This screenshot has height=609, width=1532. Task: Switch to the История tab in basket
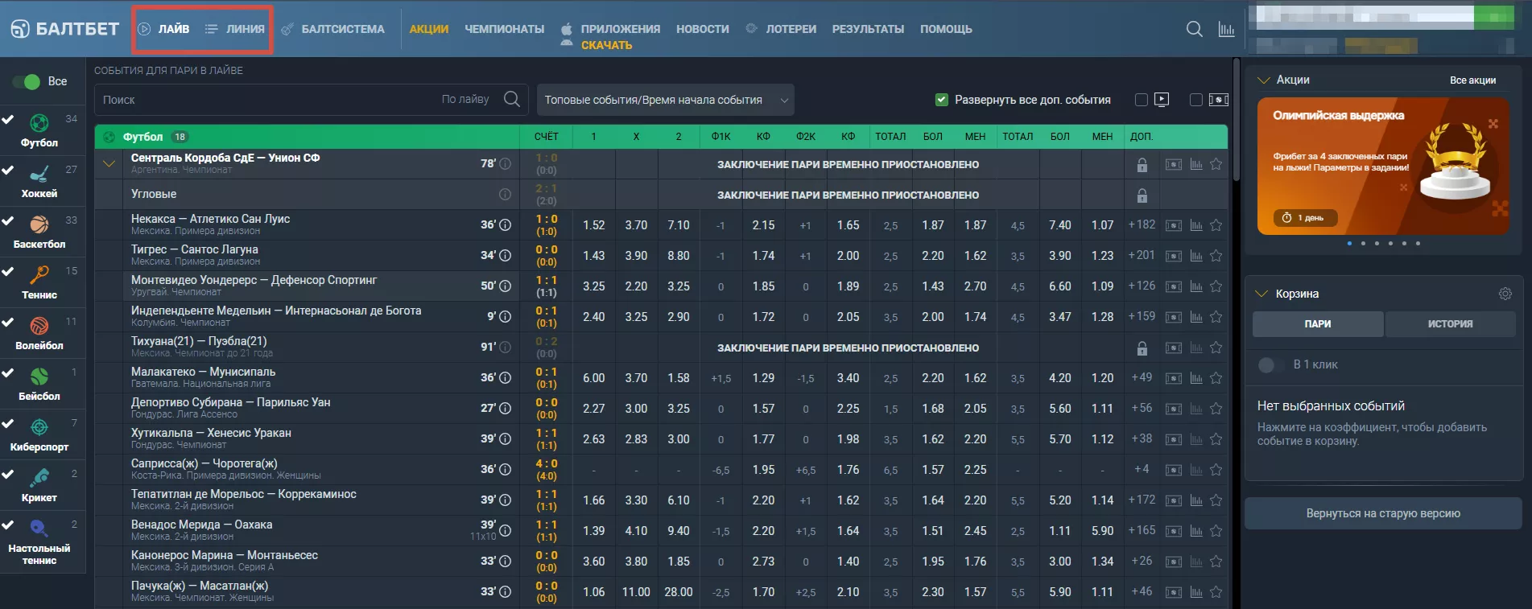tap(1450, 323)
